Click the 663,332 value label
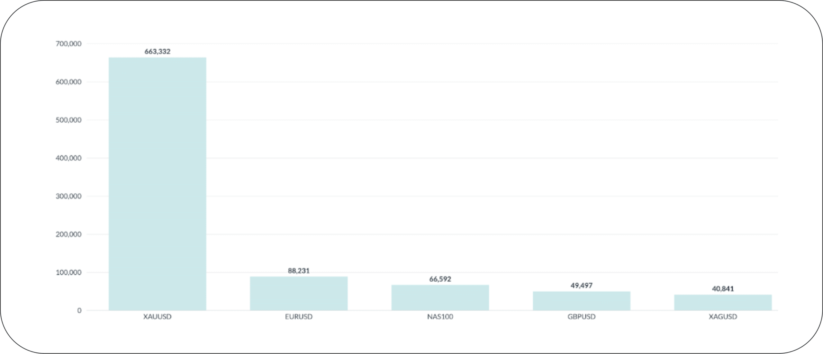 (157, 51)
